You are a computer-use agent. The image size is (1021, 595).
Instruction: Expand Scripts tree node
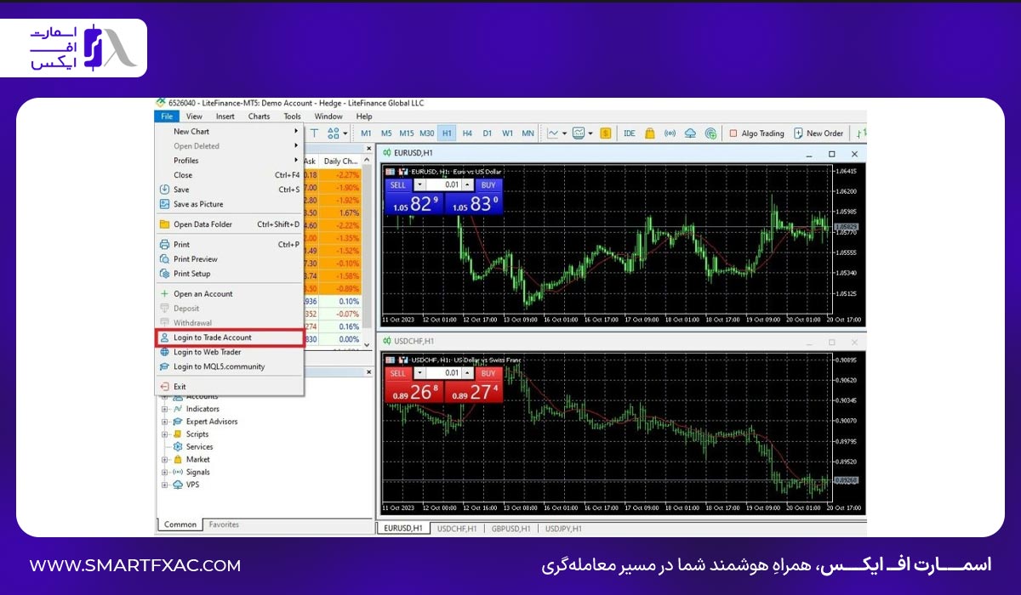[x=164, y=434]
